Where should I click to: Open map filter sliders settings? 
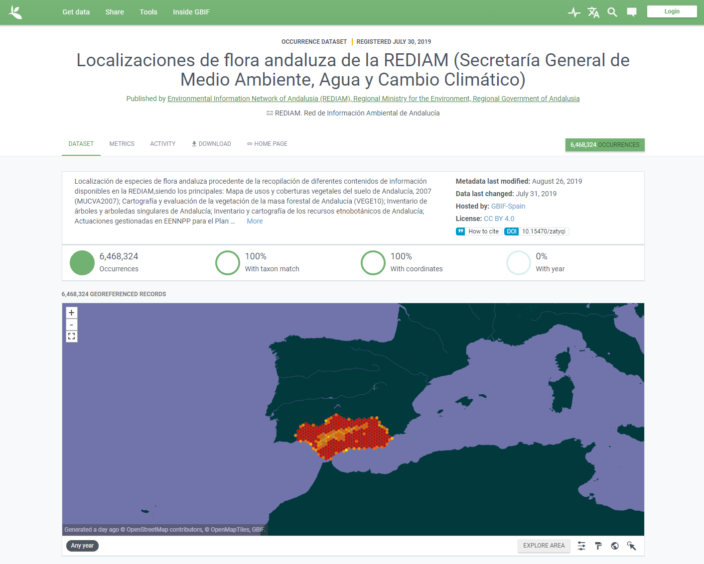[x=581, y=546]
